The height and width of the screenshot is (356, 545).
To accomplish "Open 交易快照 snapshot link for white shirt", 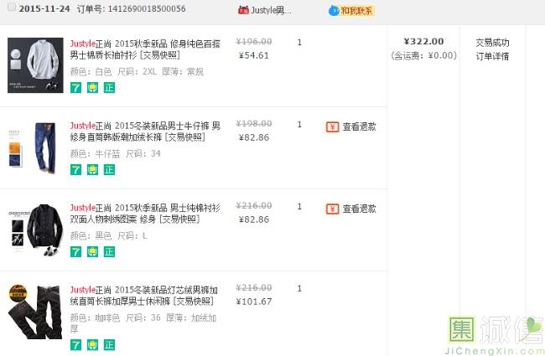I will 182,54.
